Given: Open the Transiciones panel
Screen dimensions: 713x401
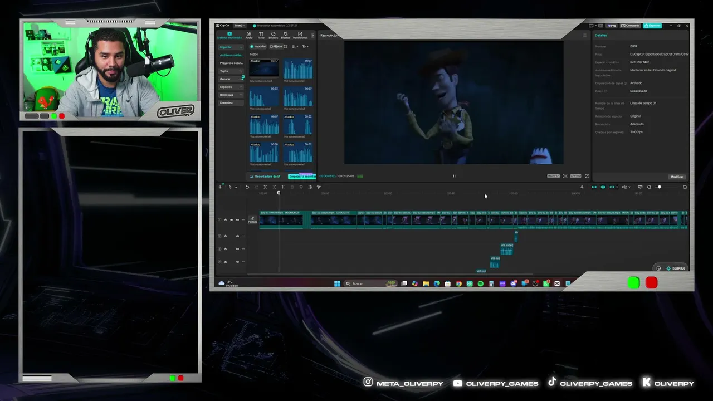Looking at the screenshot, I should point(300,35).
